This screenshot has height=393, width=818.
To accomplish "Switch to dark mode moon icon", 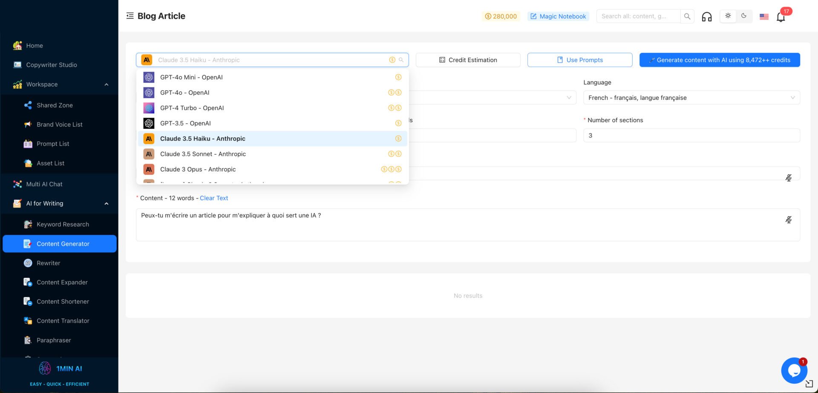I will [x=744, y=16].
